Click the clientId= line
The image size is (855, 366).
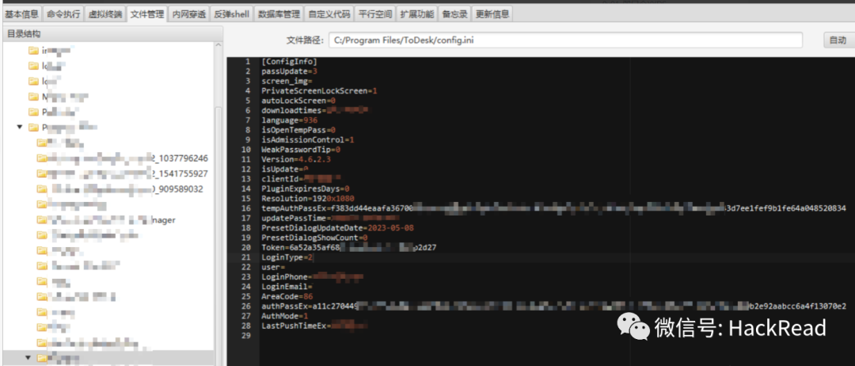[x=302, y=179]
